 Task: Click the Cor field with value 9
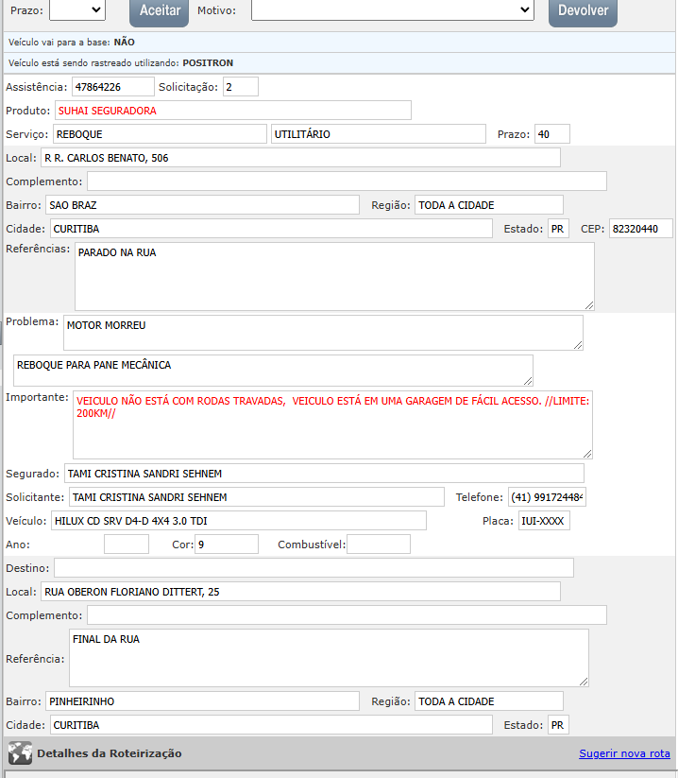[227, 545]
